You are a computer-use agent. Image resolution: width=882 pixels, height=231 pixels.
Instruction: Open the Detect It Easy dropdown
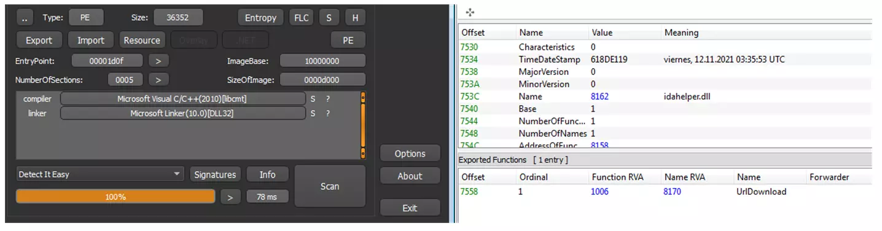click(x=100, y=174)
